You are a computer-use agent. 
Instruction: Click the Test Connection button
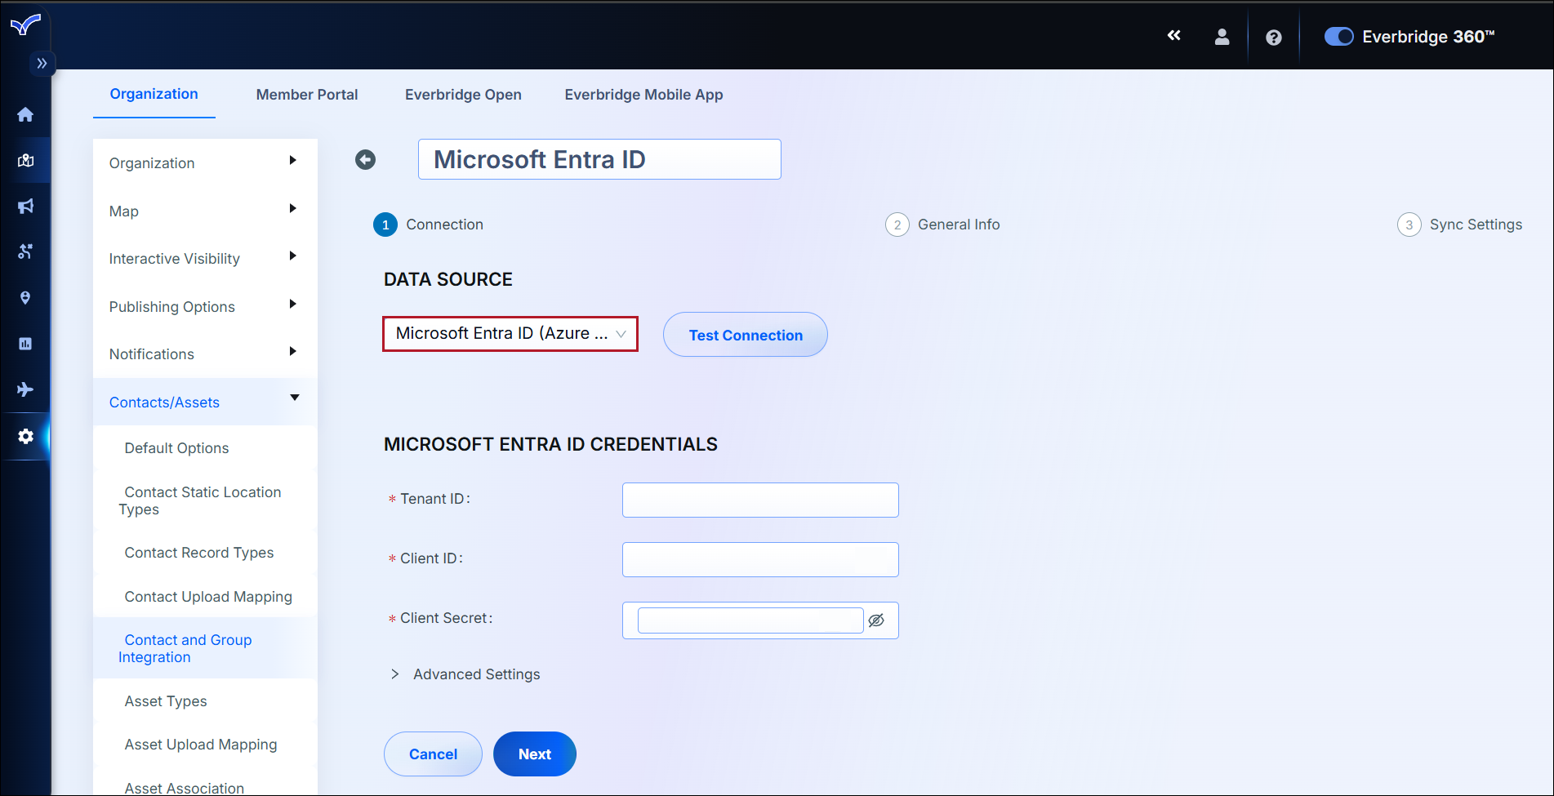pyautogui.click(x=745, y=334)
